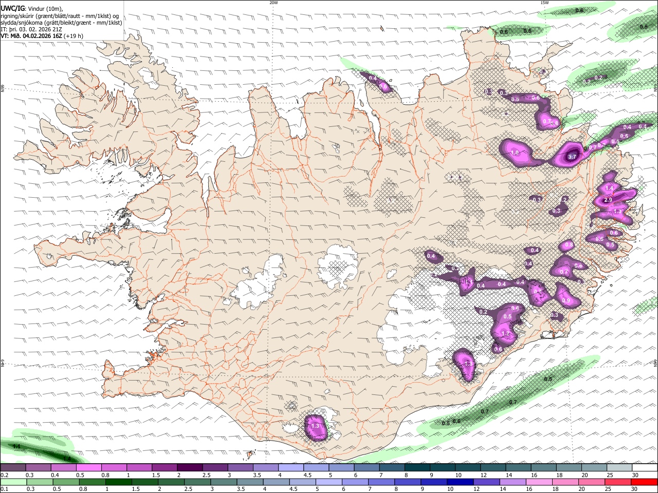The height and width of the screenshot is (493, 658).
Task: Select the 0.1 pale green swatch in the rain legend
Action: pos(13,482)
